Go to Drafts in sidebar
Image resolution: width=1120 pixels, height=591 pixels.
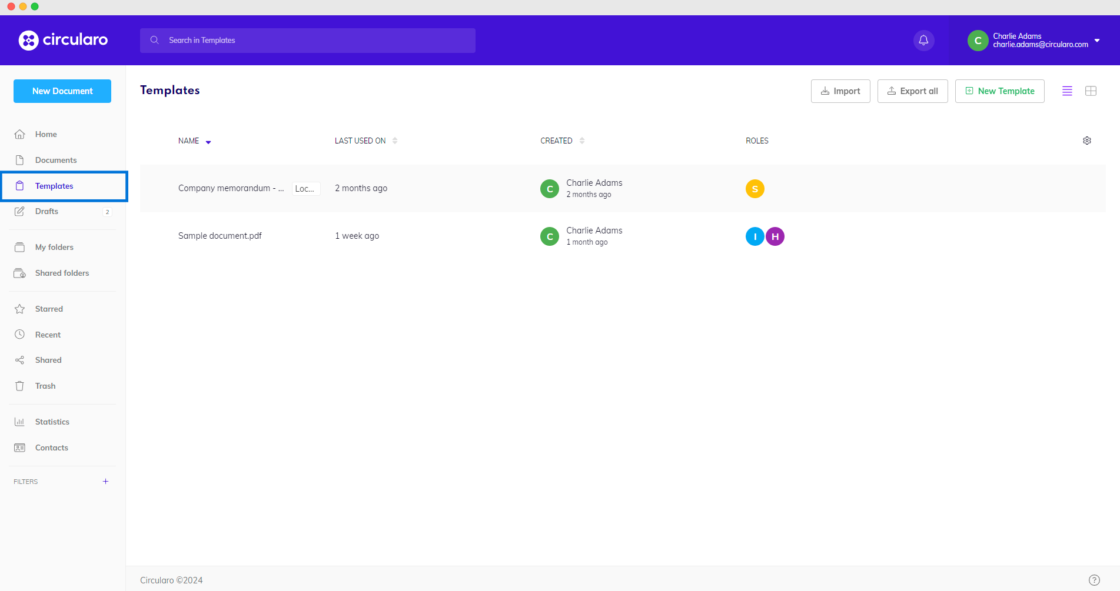[46, 212]
